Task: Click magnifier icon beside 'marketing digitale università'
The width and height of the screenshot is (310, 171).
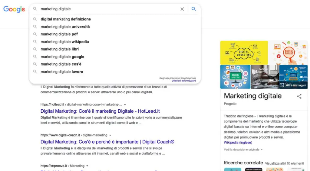Action: coord(35,27)
